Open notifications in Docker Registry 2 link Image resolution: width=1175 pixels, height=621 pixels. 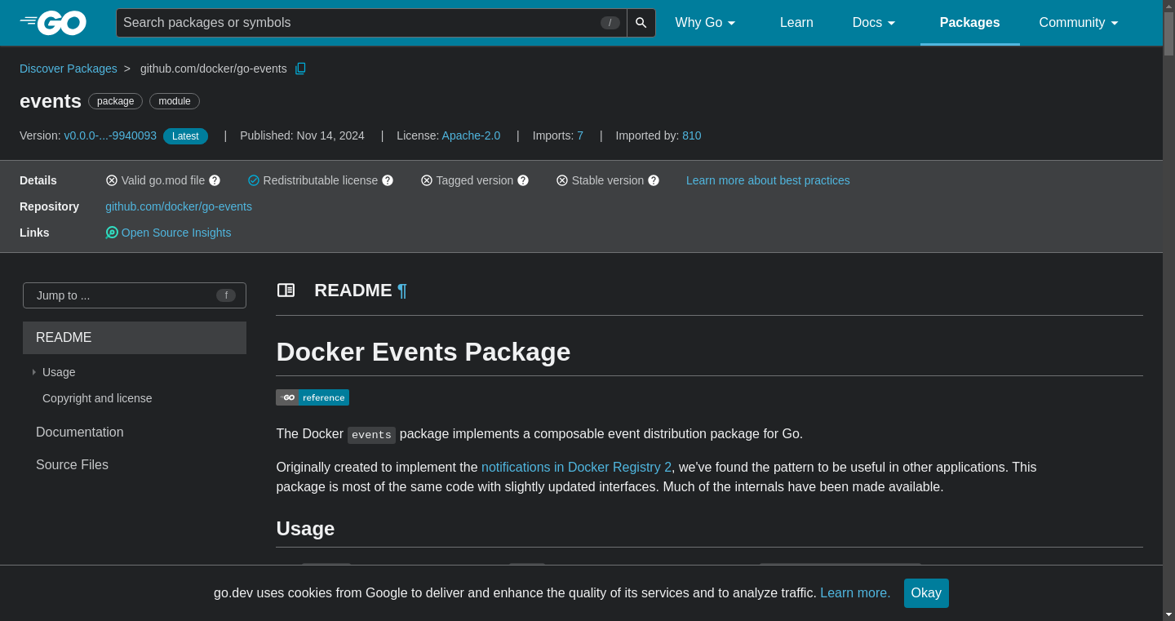(576, 468)
